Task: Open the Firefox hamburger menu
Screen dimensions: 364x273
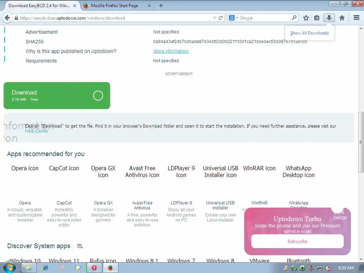Action: pyautogui.click(x=357, y=18)
